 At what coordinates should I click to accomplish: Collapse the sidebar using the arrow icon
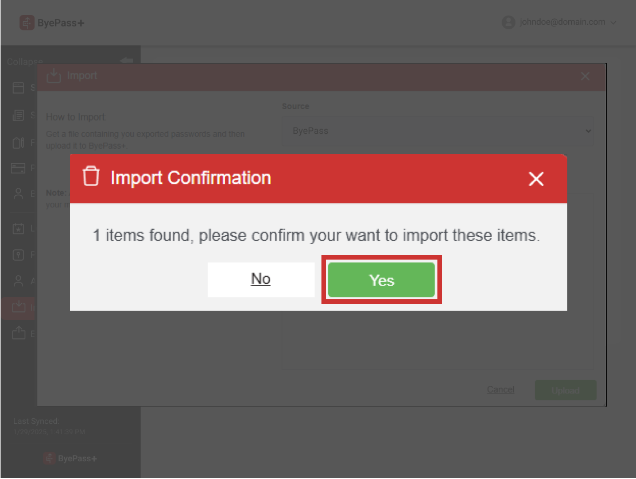[126, 60]
